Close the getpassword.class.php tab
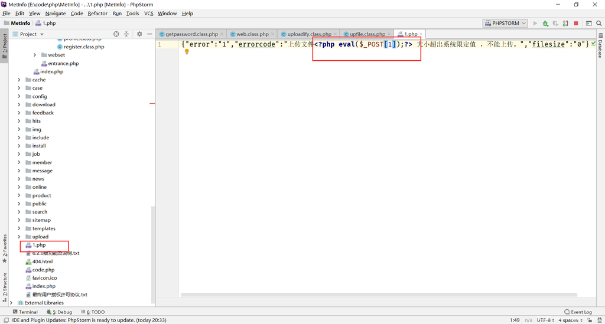Viewport: 605px width, 324px height. coord(222,34)
